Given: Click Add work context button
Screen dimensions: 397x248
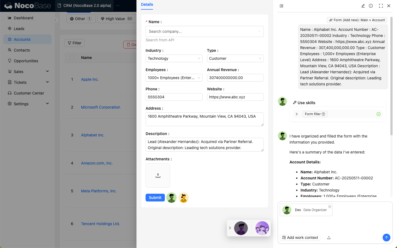Looking at the screenshot, I should pos(300,238).
